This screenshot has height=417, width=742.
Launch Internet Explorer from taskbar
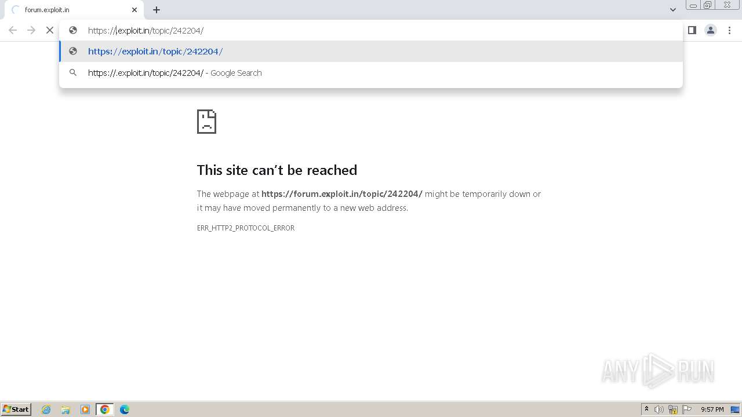[46, 409]
